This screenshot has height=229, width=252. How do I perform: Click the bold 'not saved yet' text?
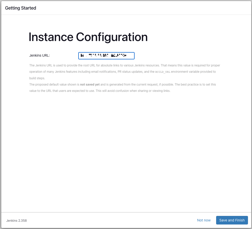point(90,84)
